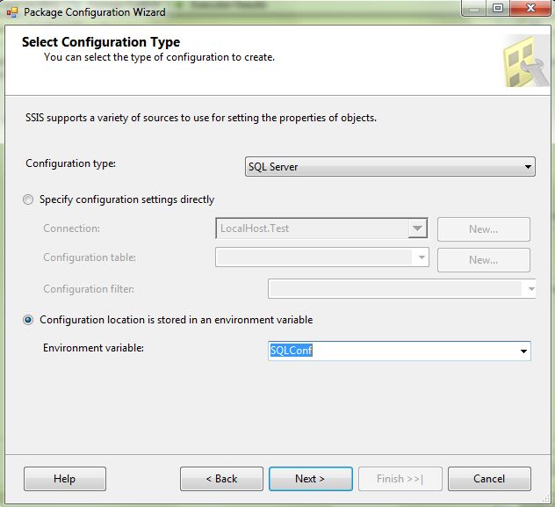Click the wizard graphic in the header
This screenshot has width=555, height=507.
525,62
